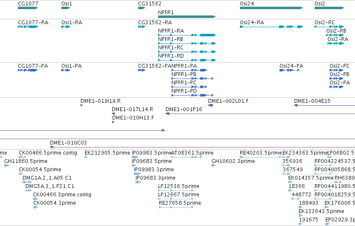Click the CG1077 gene label
The image size is (355, 226).
pyautogui.click(x=28, y=4)
